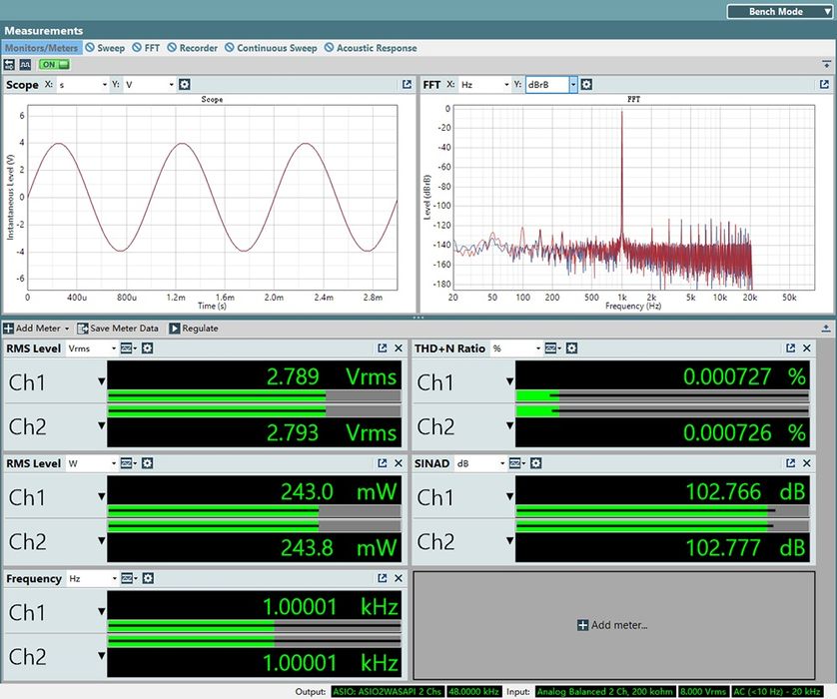Expand Ch2 arrow in Frequency meter

coord(102,656)
